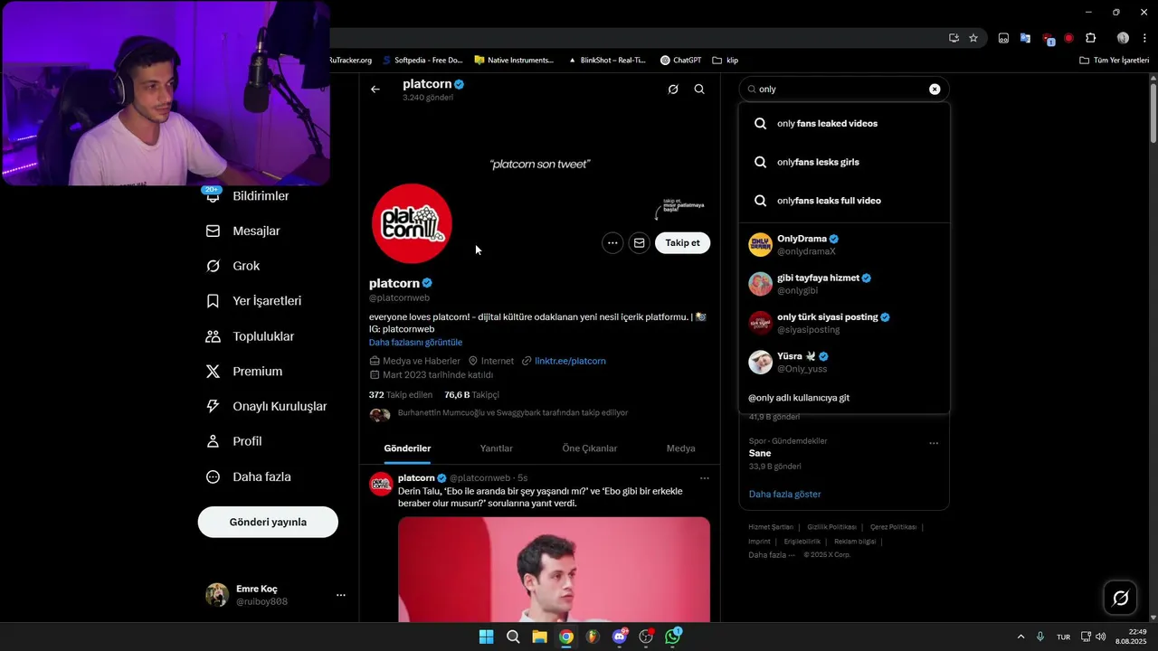Open WhatsApp from the taskbar

[x=673, y=637]
